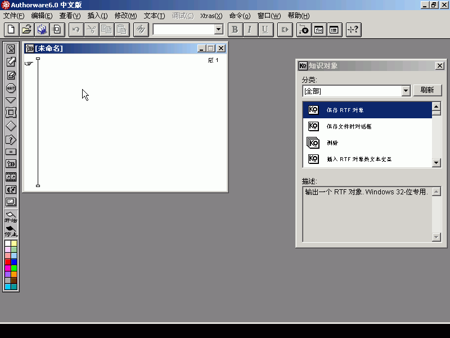Viewport: 450px width, 338px height.
Task: Select the Calculation icon in palette
Action: click(11, 152)
